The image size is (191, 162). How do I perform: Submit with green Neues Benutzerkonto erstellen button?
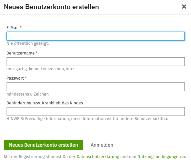coord(44,145)
